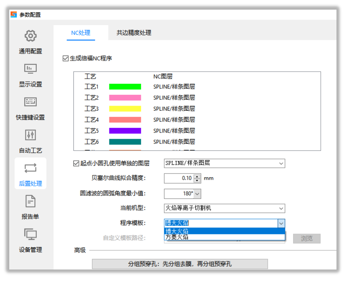This screenshot has width=350, height=283.
Task: Switch to the NC处理 tab
Action: [x=81, y=33]
